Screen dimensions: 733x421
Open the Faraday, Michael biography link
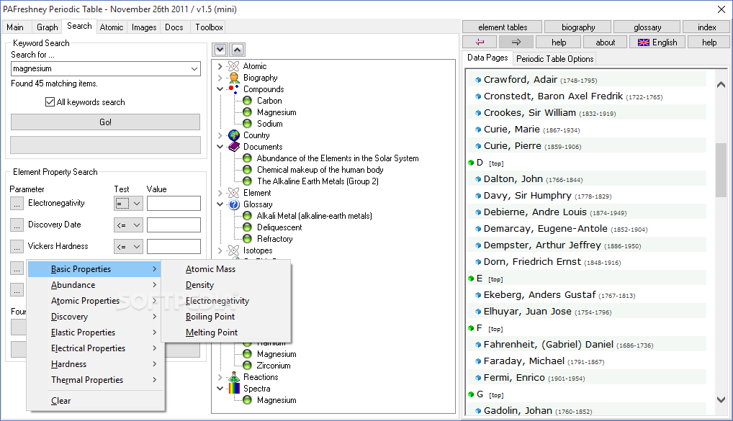tap(523, 361)
